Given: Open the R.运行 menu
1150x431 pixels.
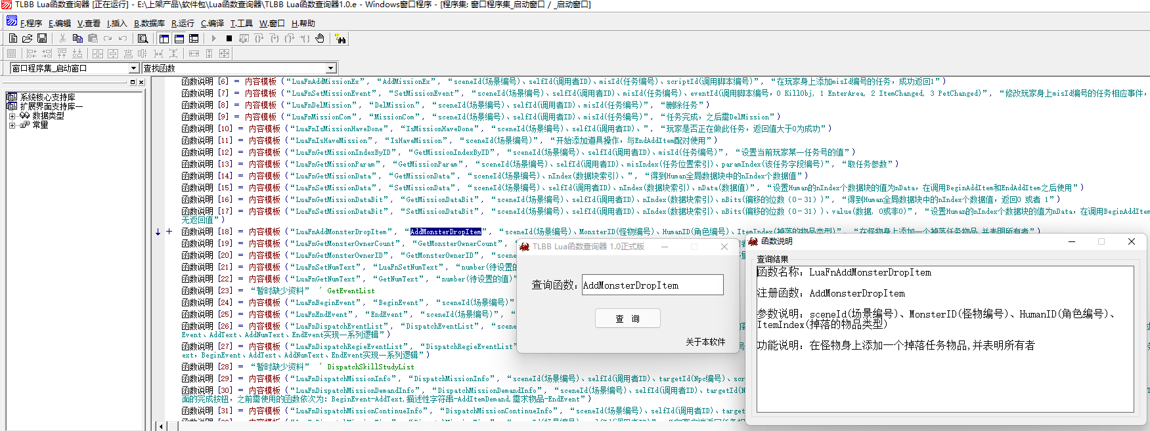Looking at the screenshot, I should tap(183, 23).
